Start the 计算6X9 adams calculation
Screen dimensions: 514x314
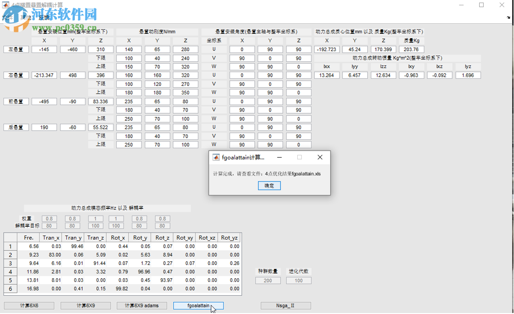click(x=142, y=306)
